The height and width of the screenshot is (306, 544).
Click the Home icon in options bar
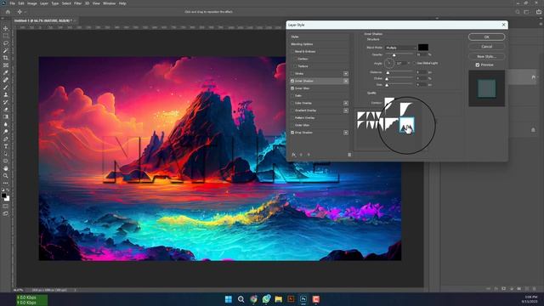coord(8,12)
